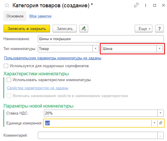Toggle Включать наименования свойств checkbox
This screenshot has width=167, height=141.
point(9,96)
